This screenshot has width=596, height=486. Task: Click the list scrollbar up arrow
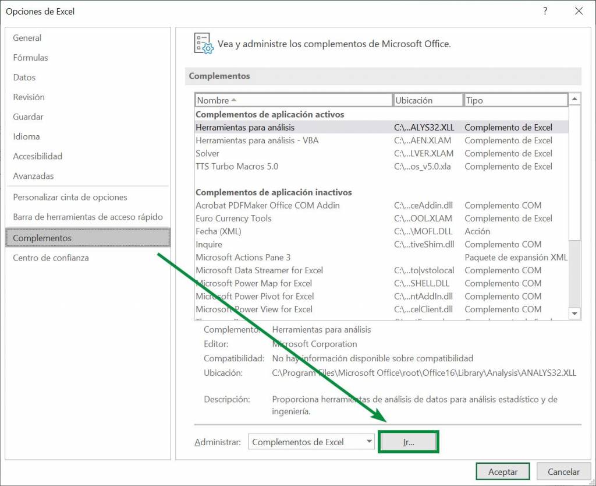pyautogui.click(x=574, y=99)
